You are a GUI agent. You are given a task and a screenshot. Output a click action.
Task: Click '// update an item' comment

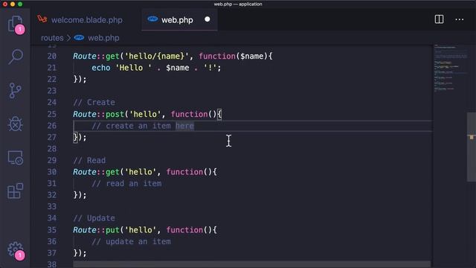(131, 241)
